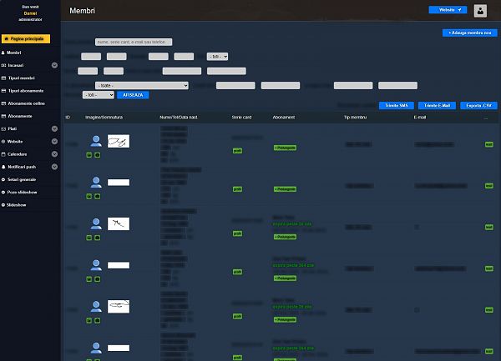The height and width of the screenshot is (361, 501).
Task: Click the '+ Prelungeste' badge in the first row
Action: 285,147
